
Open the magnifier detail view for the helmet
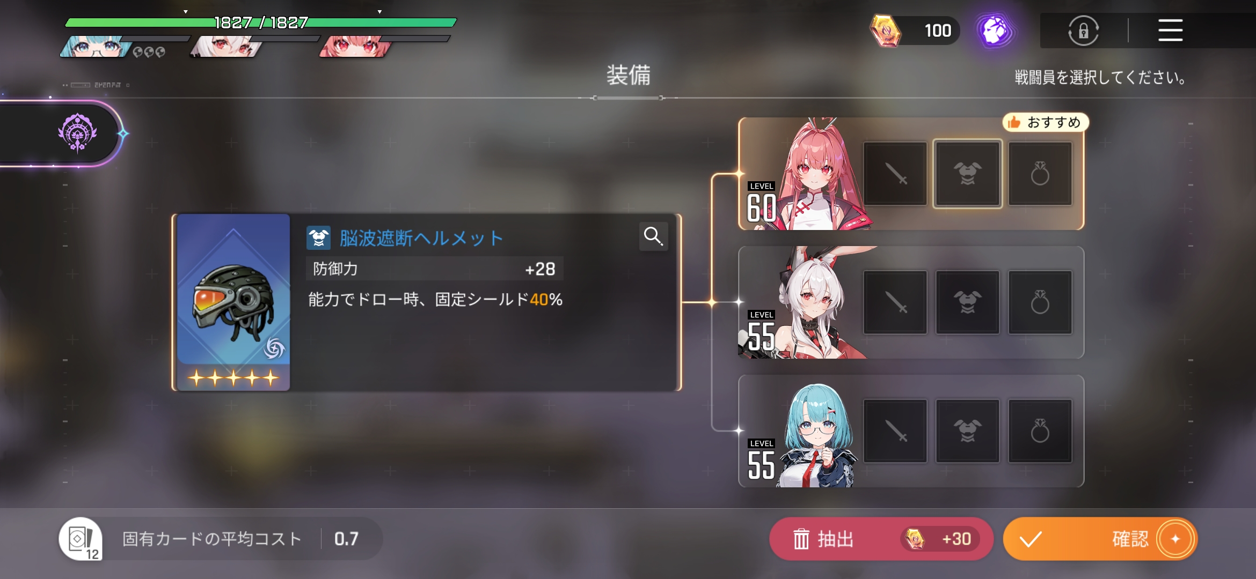(x=653, y=236)
